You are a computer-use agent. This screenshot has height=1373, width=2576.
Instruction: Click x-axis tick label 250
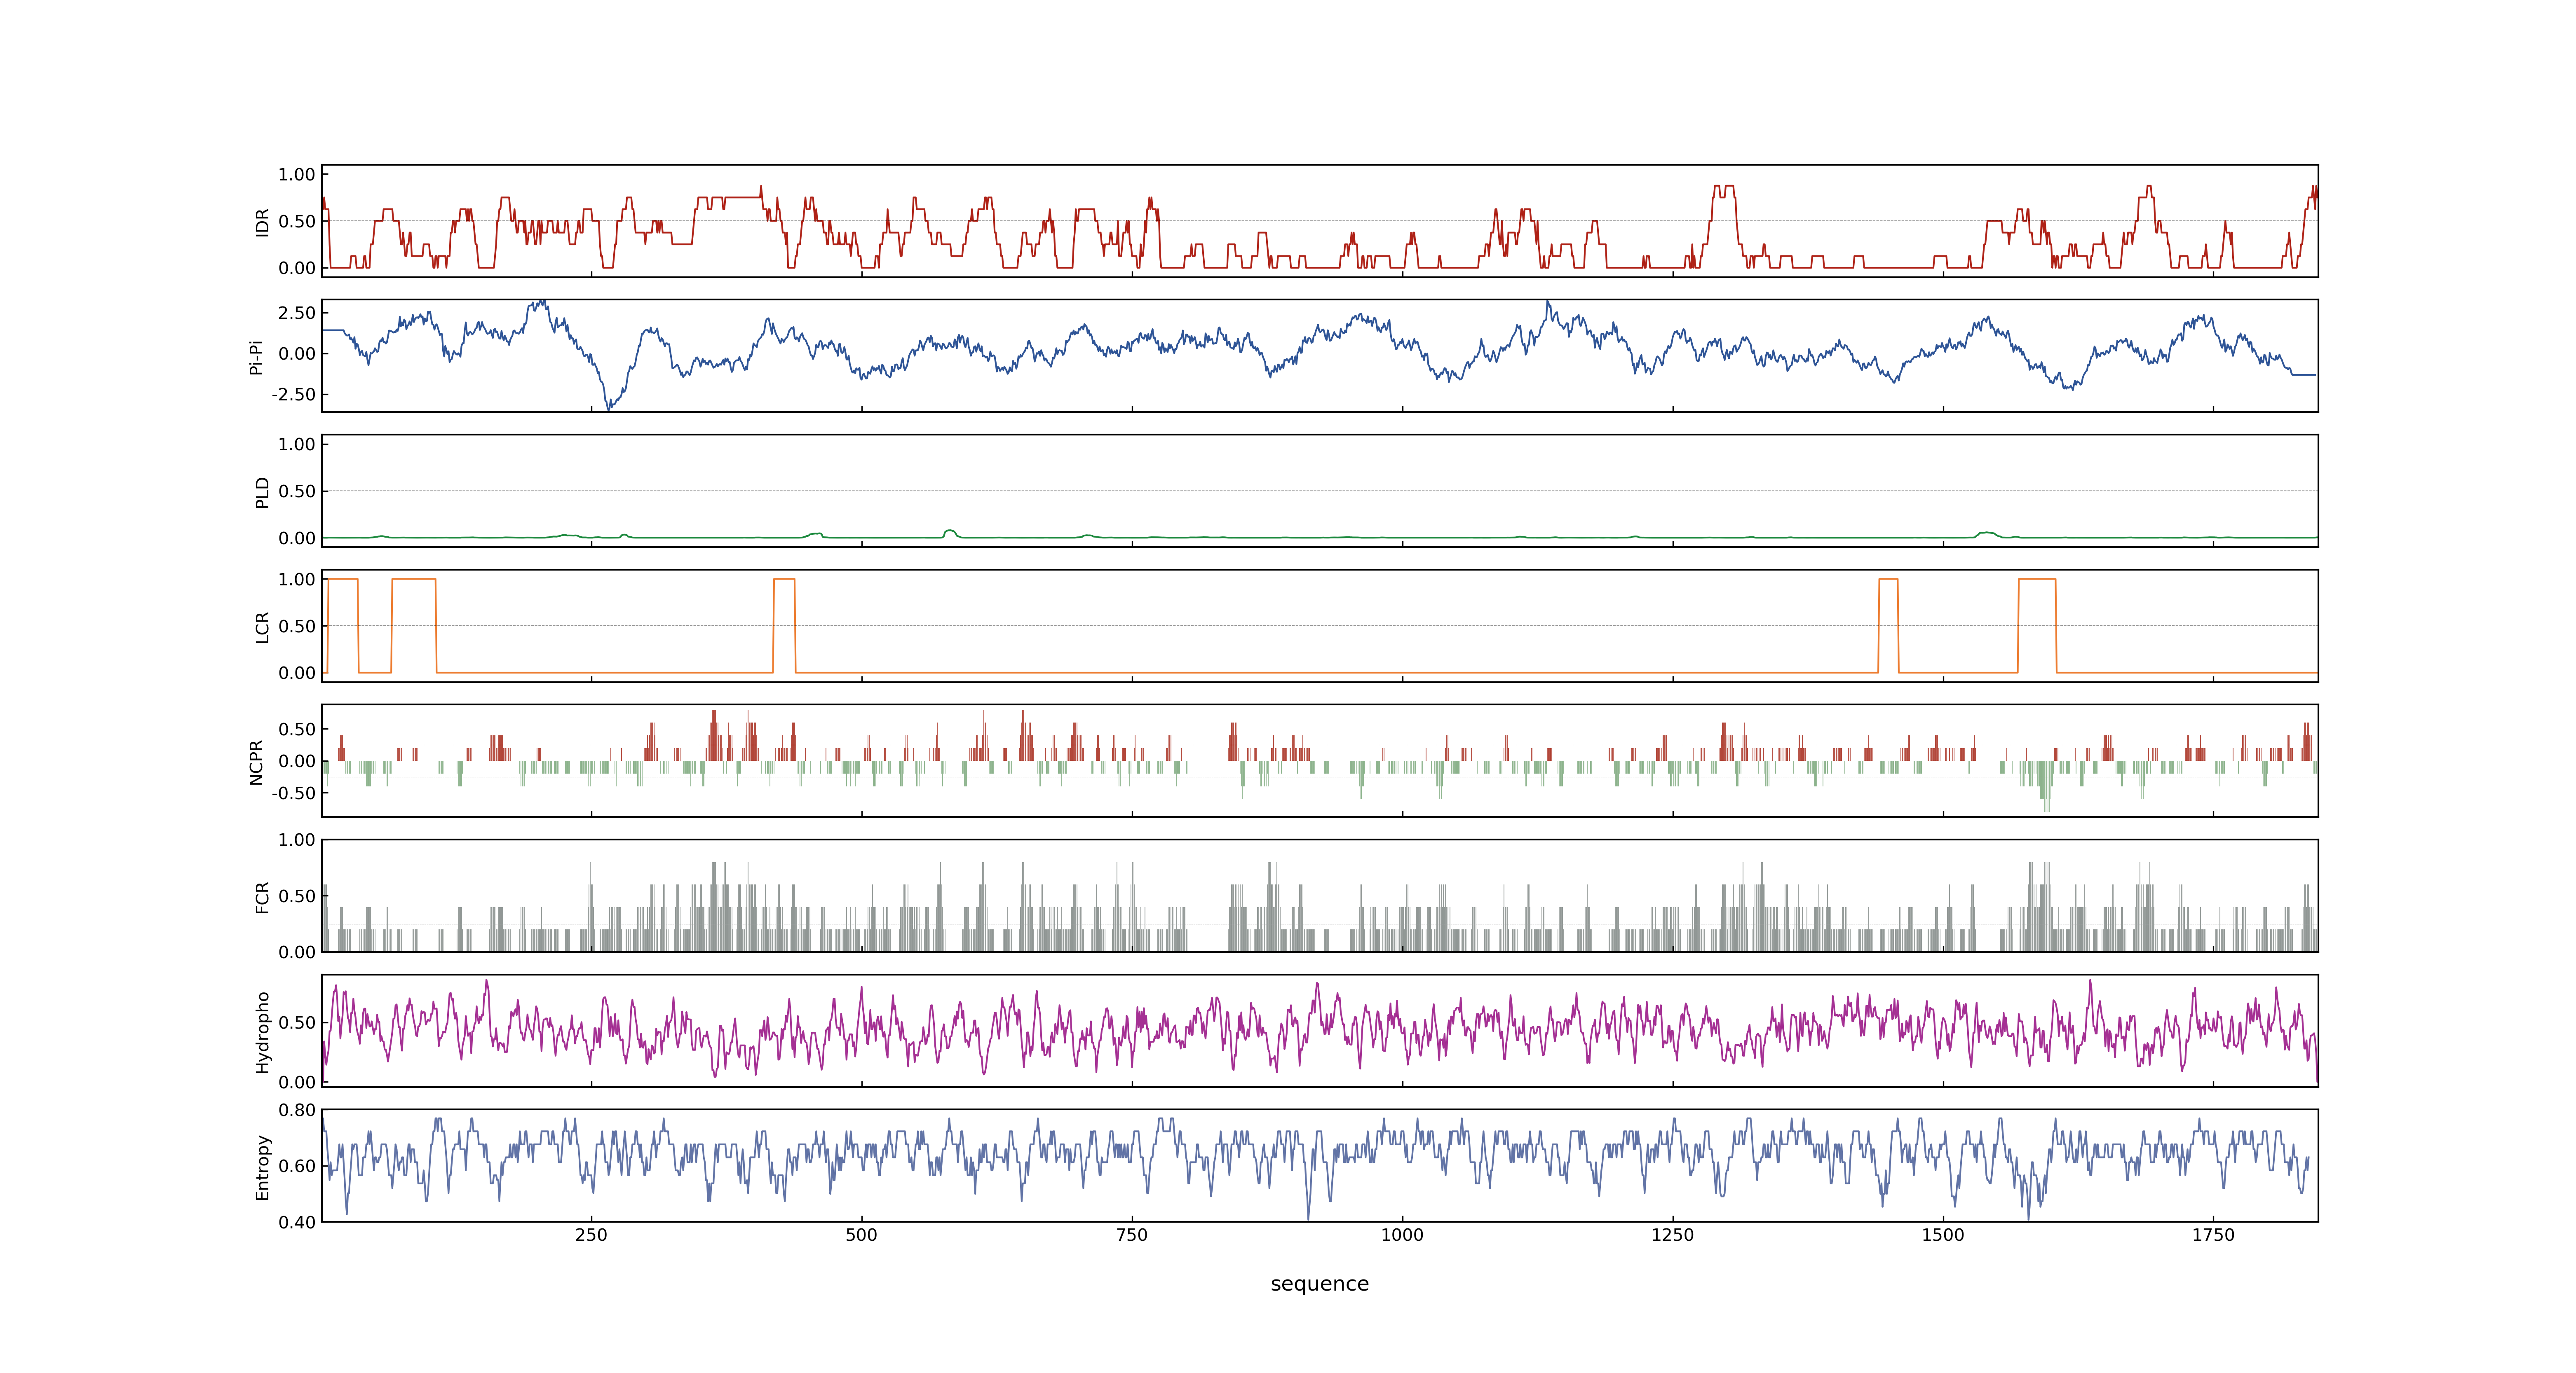pyautogui.click(x=591, y=1235)
